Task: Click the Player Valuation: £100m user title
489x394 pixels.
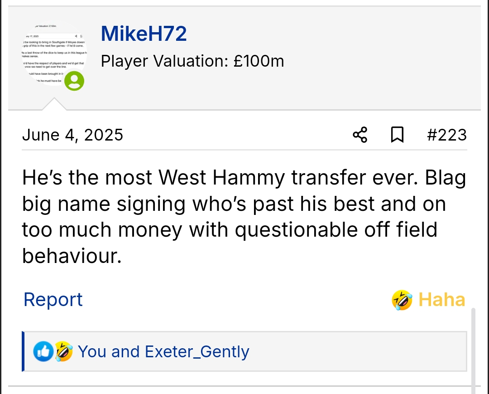Action: pyautogui.click(x=192, y=61)
